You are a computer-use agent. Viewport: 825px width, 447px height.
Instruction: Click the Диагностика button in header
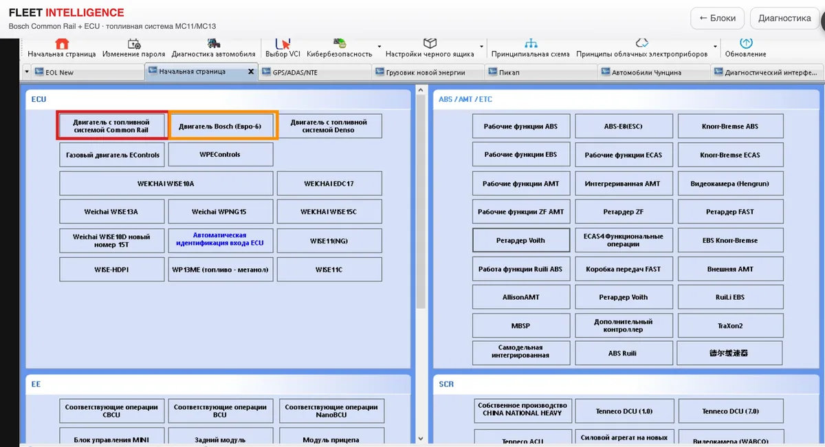(784, 19)
